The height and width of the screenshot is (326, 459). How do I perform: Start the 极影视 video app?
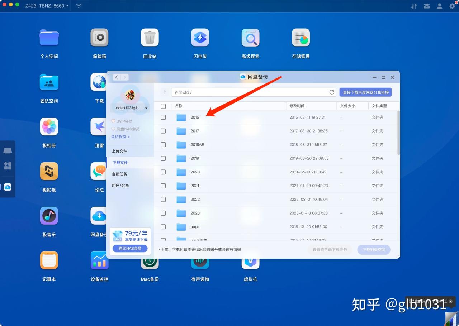pos(49,171)
